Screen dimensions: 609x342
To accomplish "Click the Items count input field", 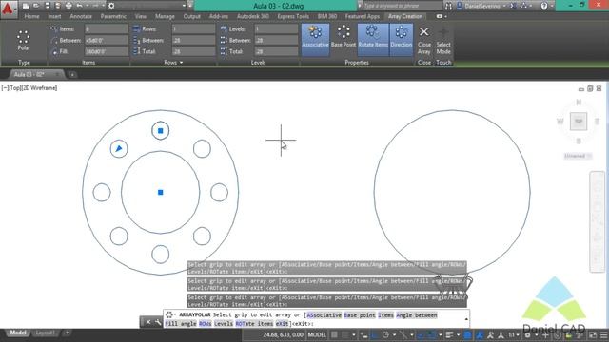I will (107, 29).
